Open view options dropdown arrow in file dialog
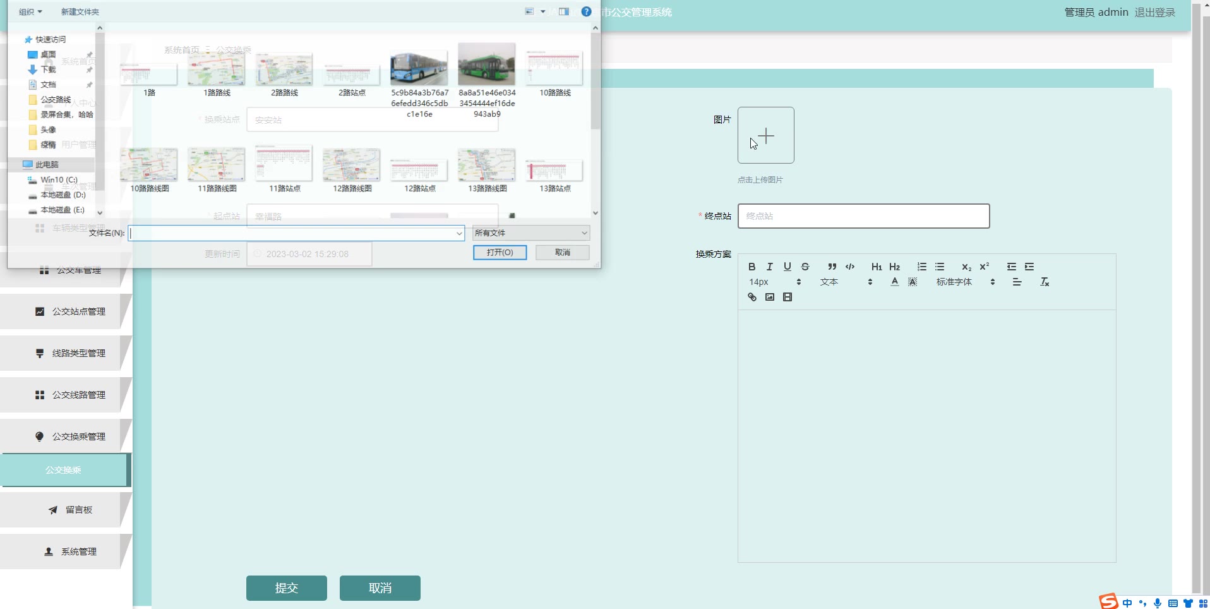The width and height of the screenshot is (1210, 609). coord(542,11)
